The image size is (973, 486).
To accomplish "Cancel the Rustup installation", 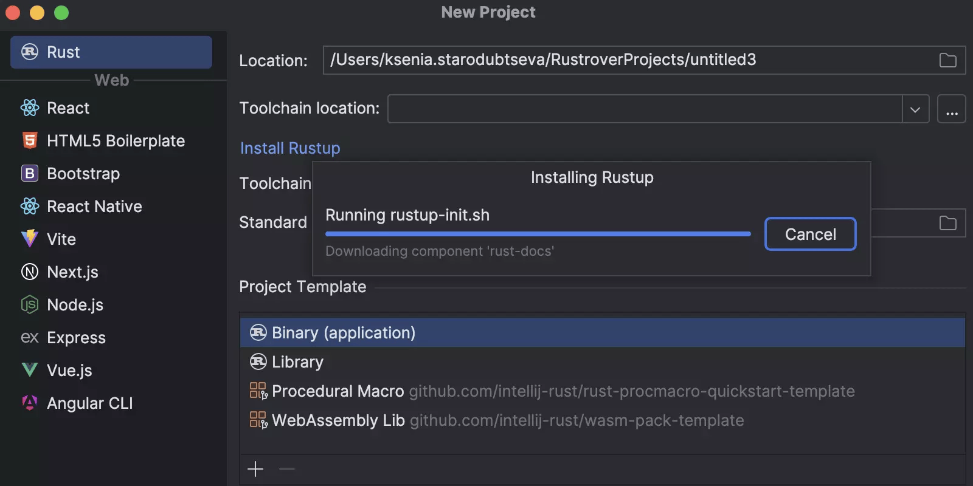I will pyautogui.click(x=810, y=234).
